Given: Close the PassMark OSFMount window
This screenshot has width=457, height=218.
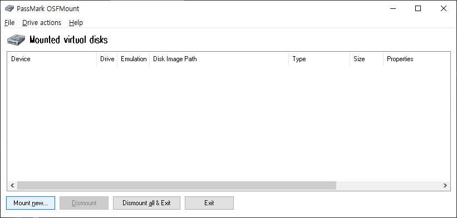Looking at the screenshot, I should (444, 8).
